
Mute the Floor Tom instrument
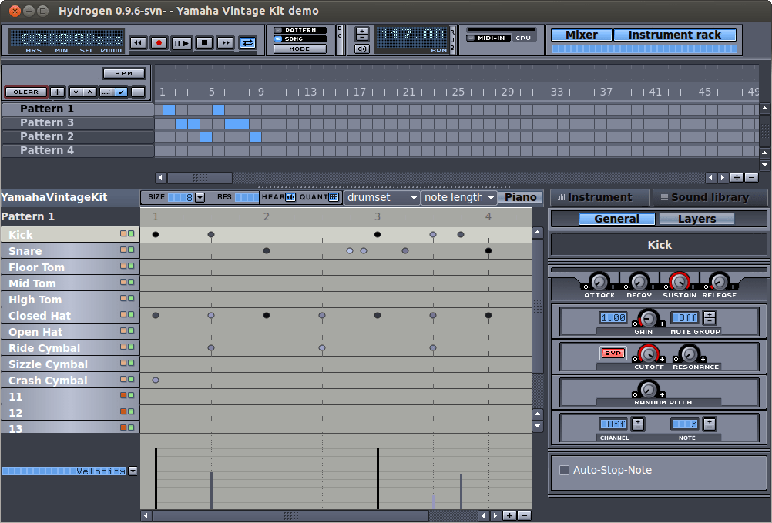(x=123, y=266)
